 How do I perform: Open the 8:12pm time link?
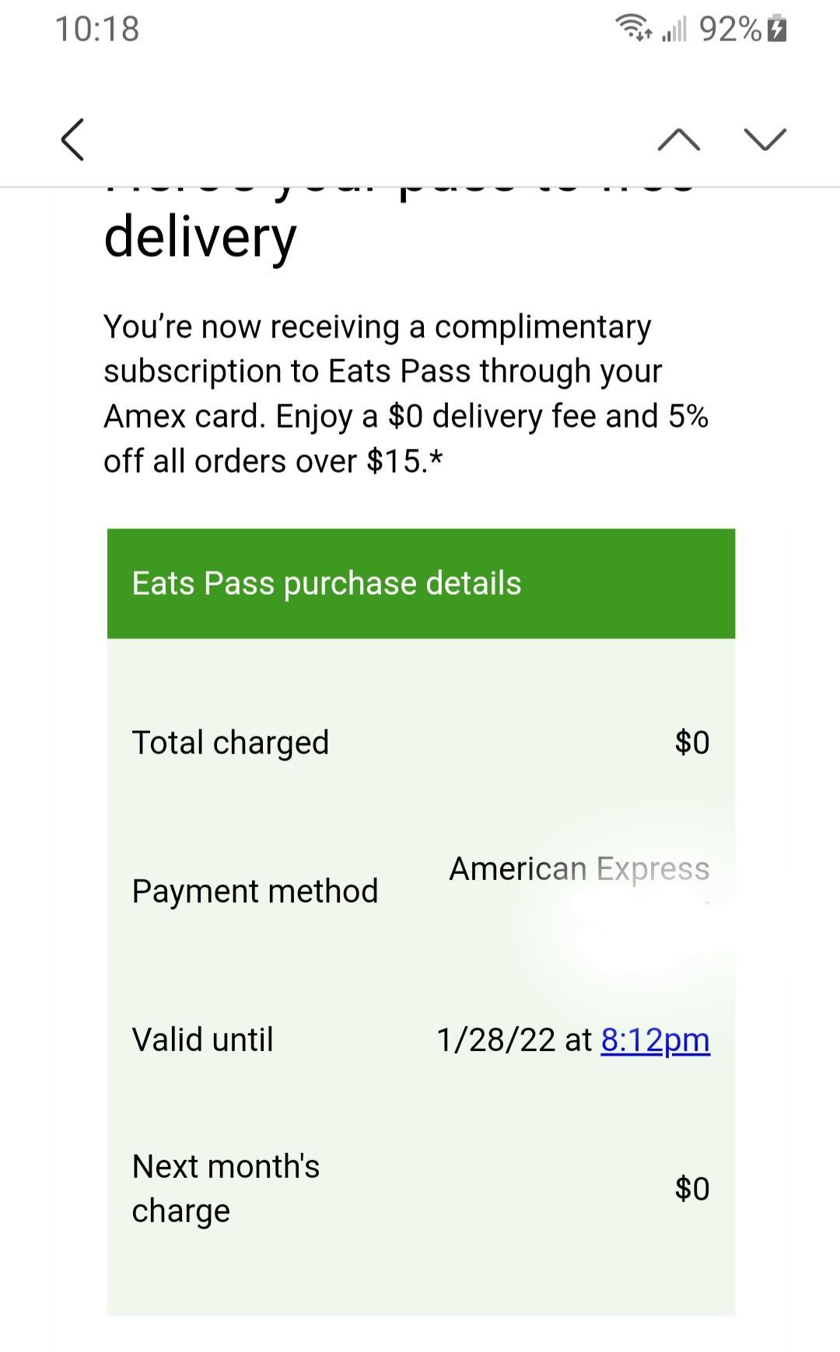click(656, 1040)
